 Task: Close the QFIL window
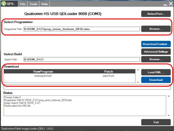click(171, 4)
